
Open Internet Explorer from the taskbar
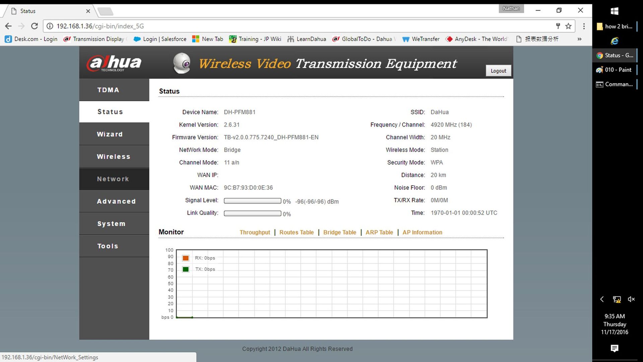614,41
